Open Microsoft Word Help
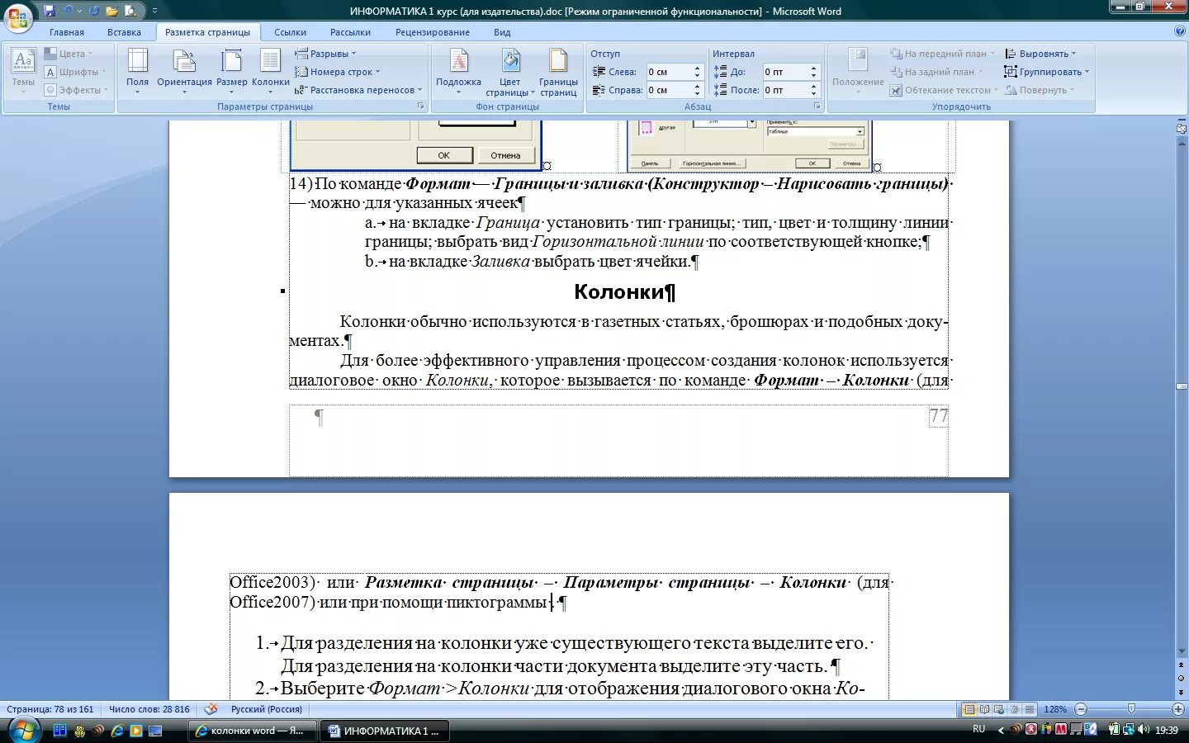1189x743 pixels. (1179, 31)
